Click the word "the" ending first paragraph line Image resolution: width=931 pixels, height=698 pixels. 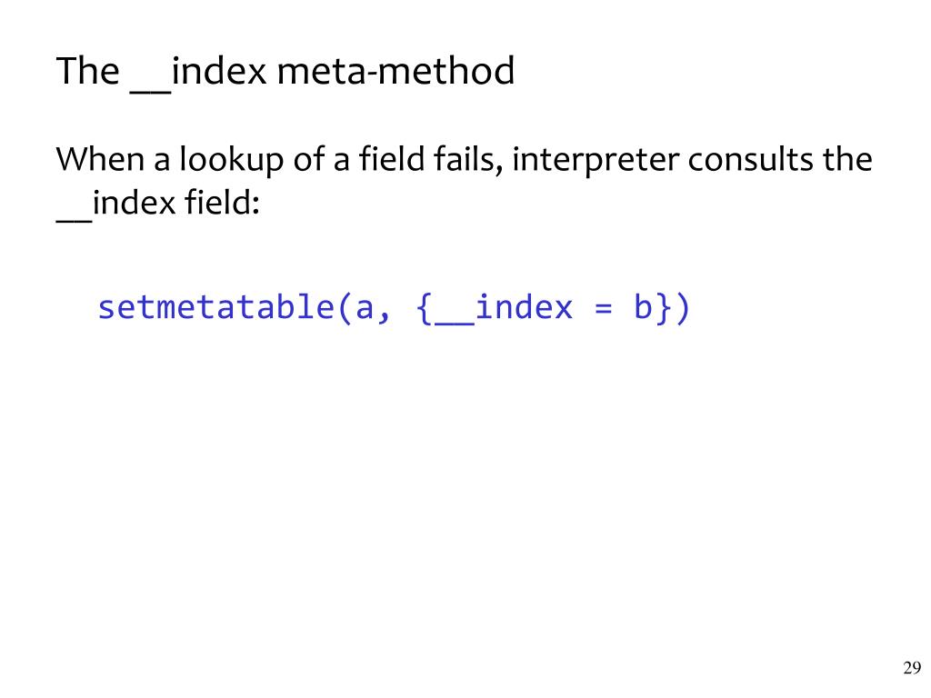coord(847,160)
